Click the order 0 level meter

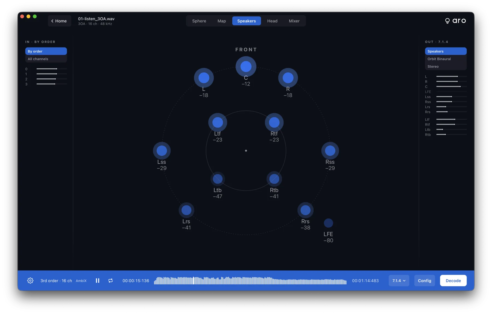pyautogui.click(x=52, y=69)
